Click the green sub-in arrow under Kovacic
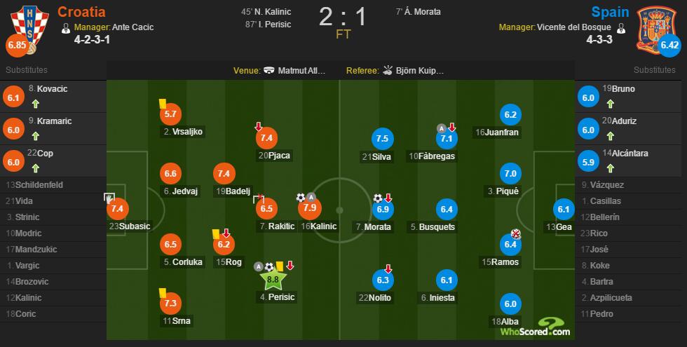 (36, 104)
